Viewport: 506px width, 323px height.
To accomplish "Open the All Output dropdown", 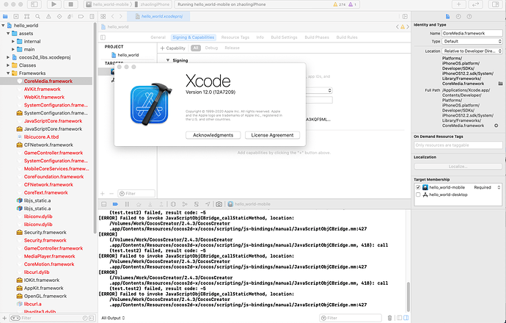I will tap(113, 318).
